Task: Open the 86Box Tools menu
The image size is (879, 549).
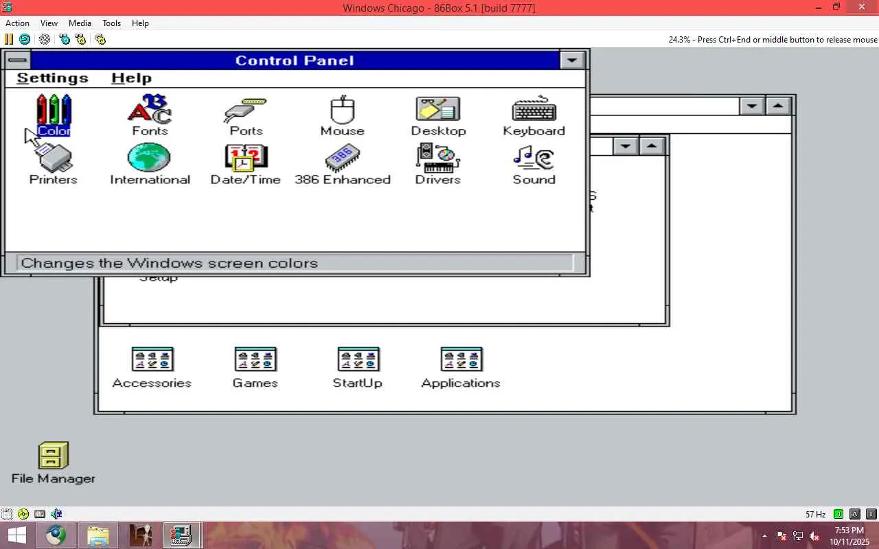Action: point(111,23)
